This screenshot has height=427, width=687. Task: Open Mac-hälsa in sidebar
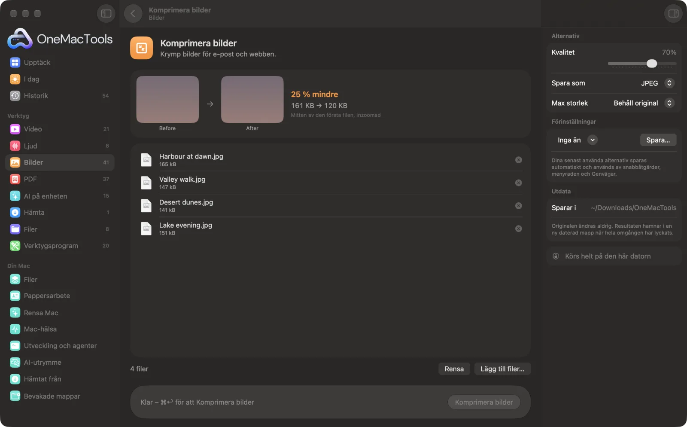[x=60, y=329]
